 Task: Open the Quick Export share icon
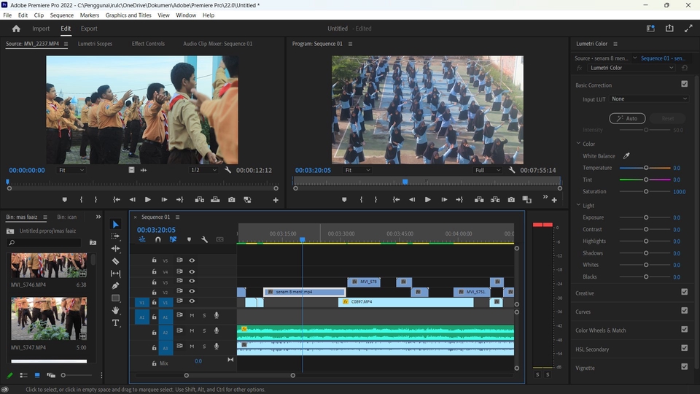point(669,28)
